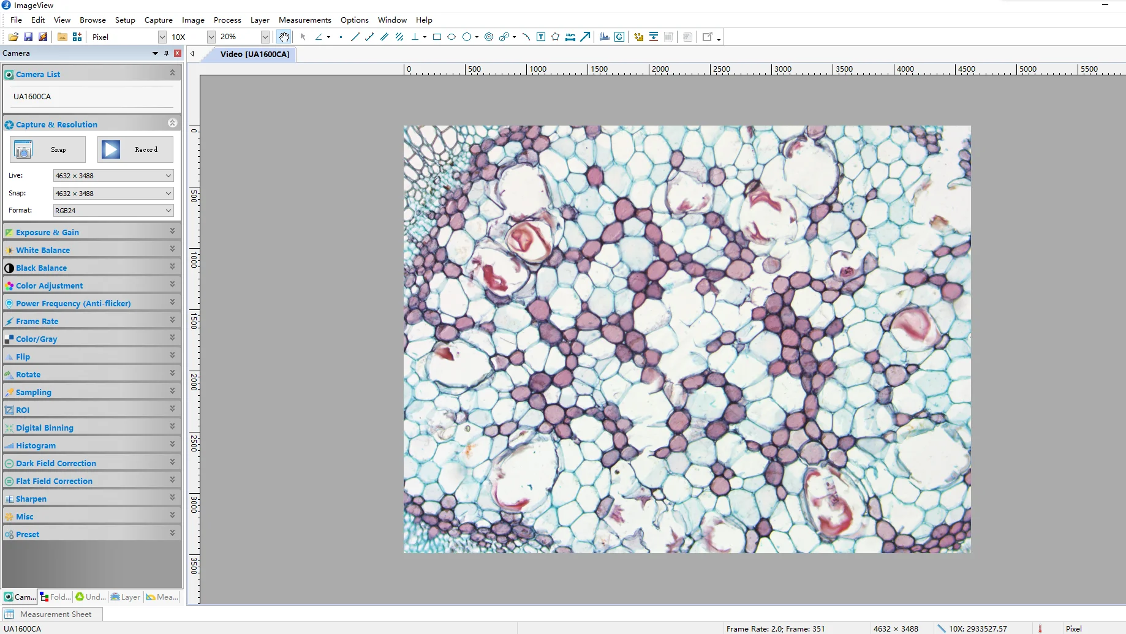Viewport: 1126px width, 634px height.
Task: Open the Browse view grid icon
Action: click(77, 37)
